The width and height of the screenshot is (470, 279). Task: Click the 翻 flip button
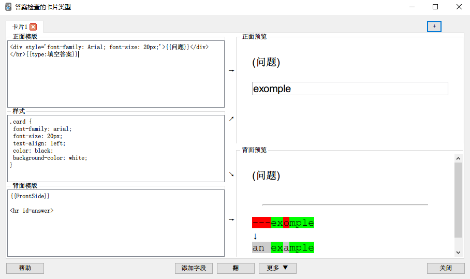[236, 268]
